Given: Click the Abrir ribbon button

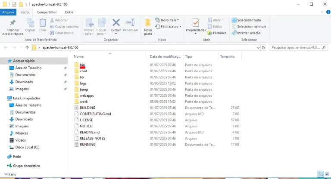Looking at the screenshot, I should [215, 20].
